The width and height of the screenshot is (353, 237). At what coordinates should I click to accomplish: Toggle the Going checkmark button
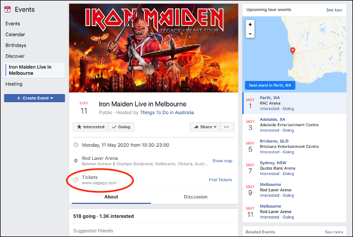[121, 127]
